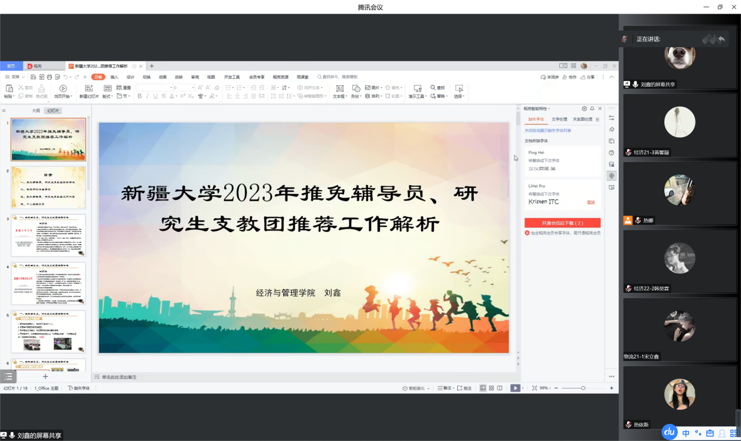Switch to 大纲 outline tab
This screenshot has height=441, width=741.
[x=36, y=111]
